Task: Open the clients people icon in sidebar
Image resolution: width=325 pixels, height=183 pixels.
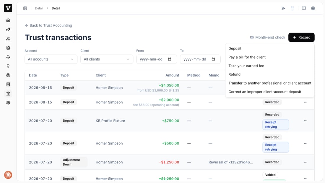Action: 8,38
